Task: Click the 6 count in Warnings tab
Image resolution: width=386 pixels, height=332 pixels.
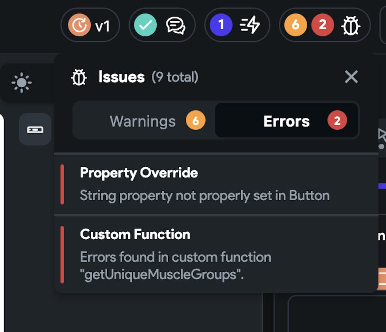Action: [196, 121]
